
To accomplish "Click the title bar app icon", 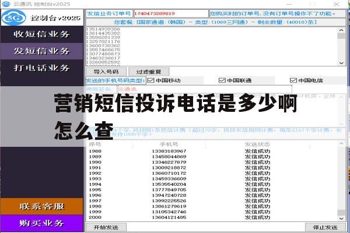I will [6, 4].
